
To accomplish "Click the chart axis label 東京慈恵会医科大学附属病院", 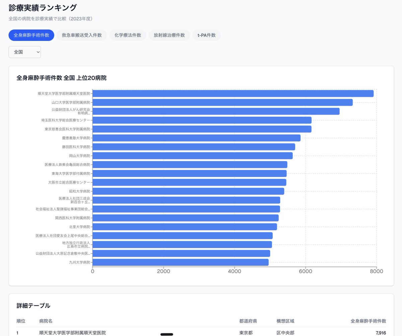I will tap(67, 129).
